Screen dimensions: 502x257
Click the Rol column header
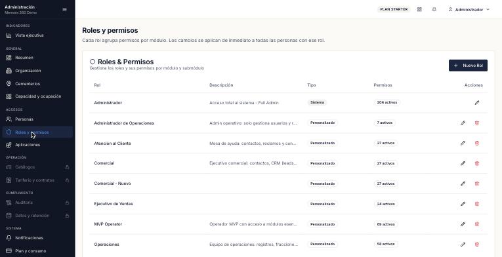tap(97, 85)
